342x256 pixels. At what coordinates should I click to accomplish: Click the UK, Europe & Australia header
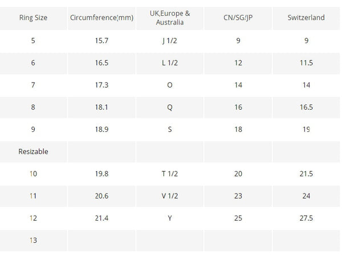pyautogui.click(x=170, y=18)
